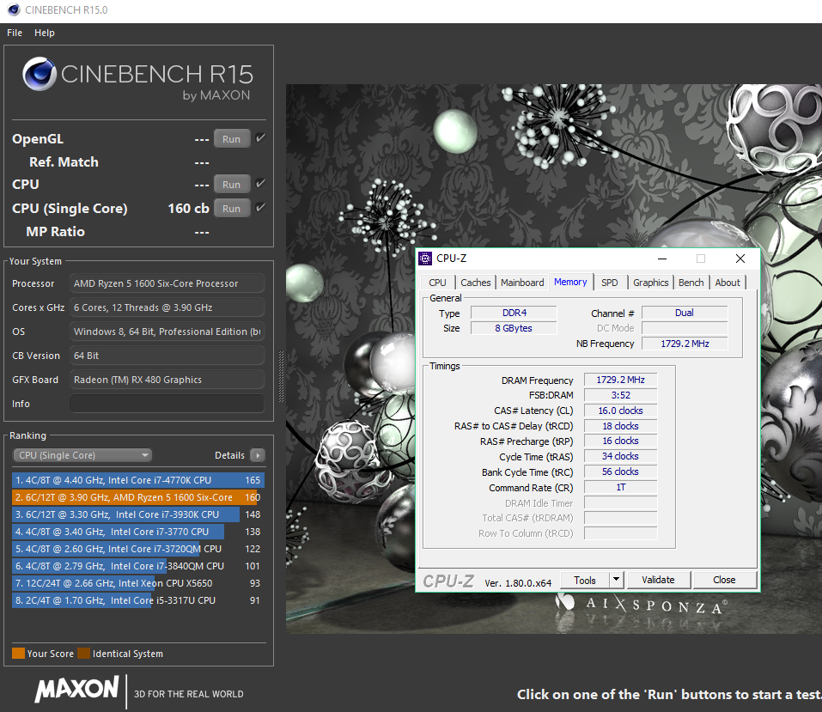Disable the CPU (Single Core) test checkmark
The image size is (822, 712).
(260, 208)
